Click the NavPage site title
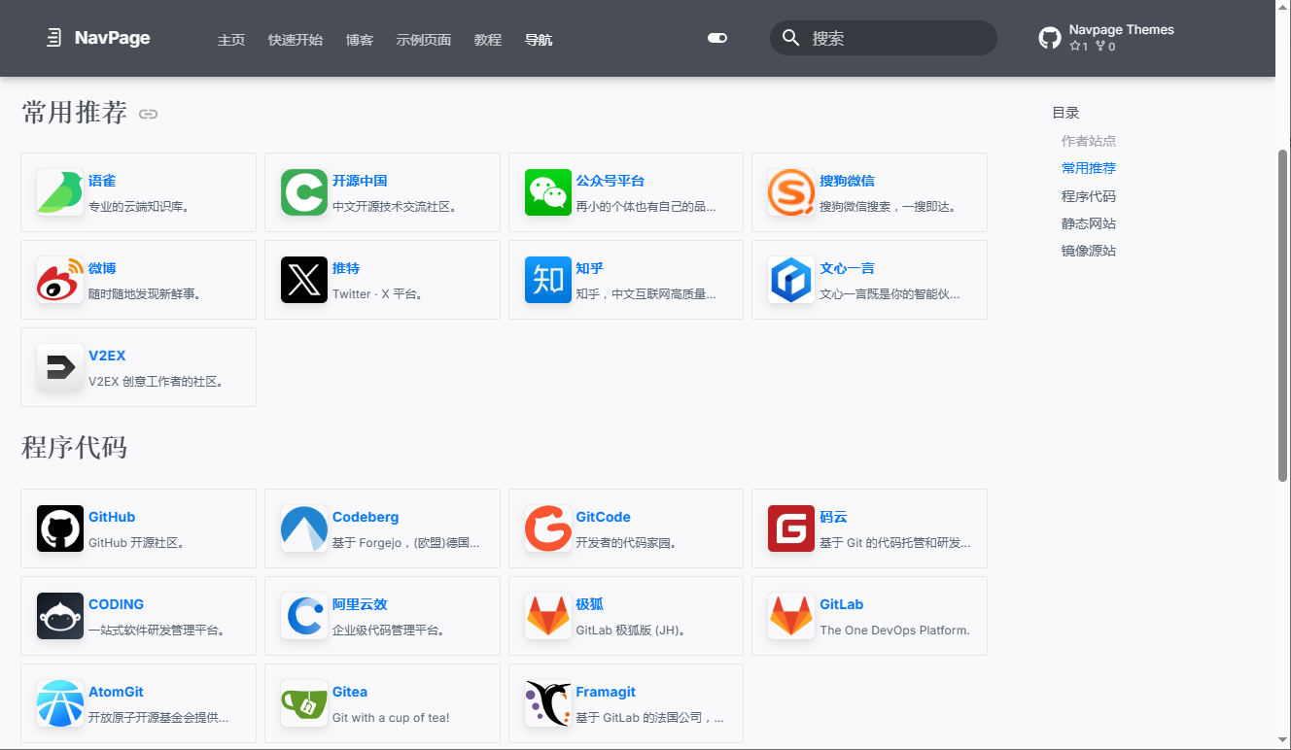The image size is (1291, 750). coord(113,38)
